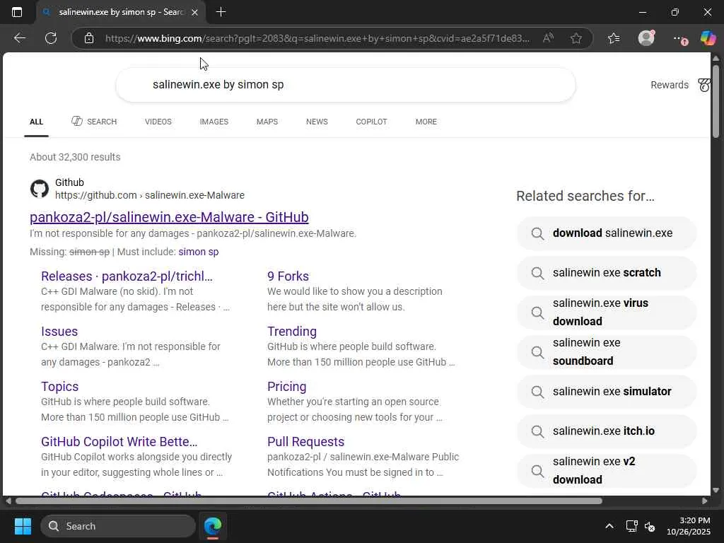Show hidden system tray icons

point(609,526)
